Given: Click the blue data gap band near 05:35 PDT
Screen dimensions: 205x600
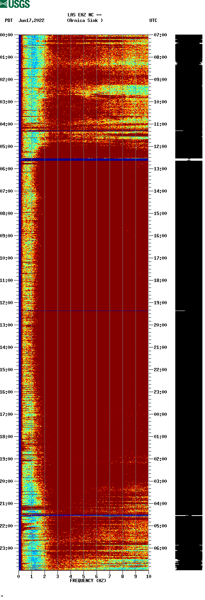Looking at the screenshot, I should point(84,159).
